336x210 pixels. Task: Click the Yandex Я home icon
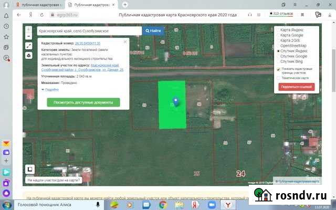30,15
